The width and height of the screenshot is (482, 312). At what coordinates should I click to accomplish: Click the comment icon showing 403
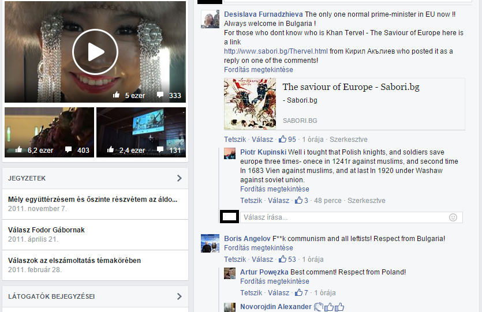click(x=68, y=150)
